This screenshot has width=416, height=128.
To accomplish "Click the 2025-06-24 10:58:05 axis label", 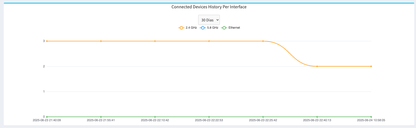I will pos(371,120).
